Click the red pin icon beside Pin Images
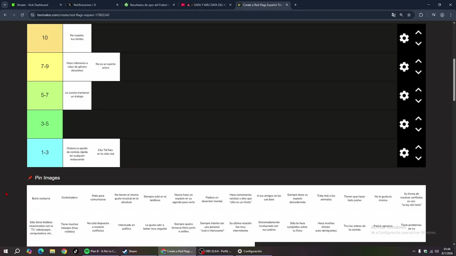456x256 pixels. pyautogui.click(x=30, y=178)
